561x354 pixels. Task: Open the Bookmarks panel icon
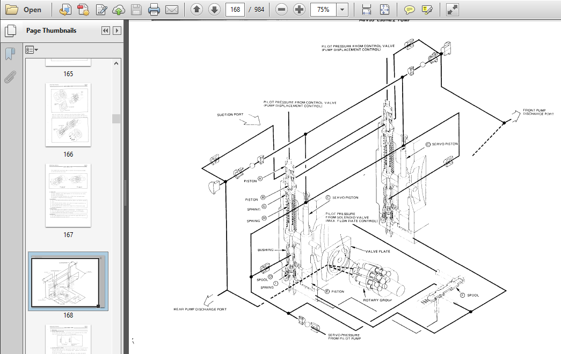10,54
